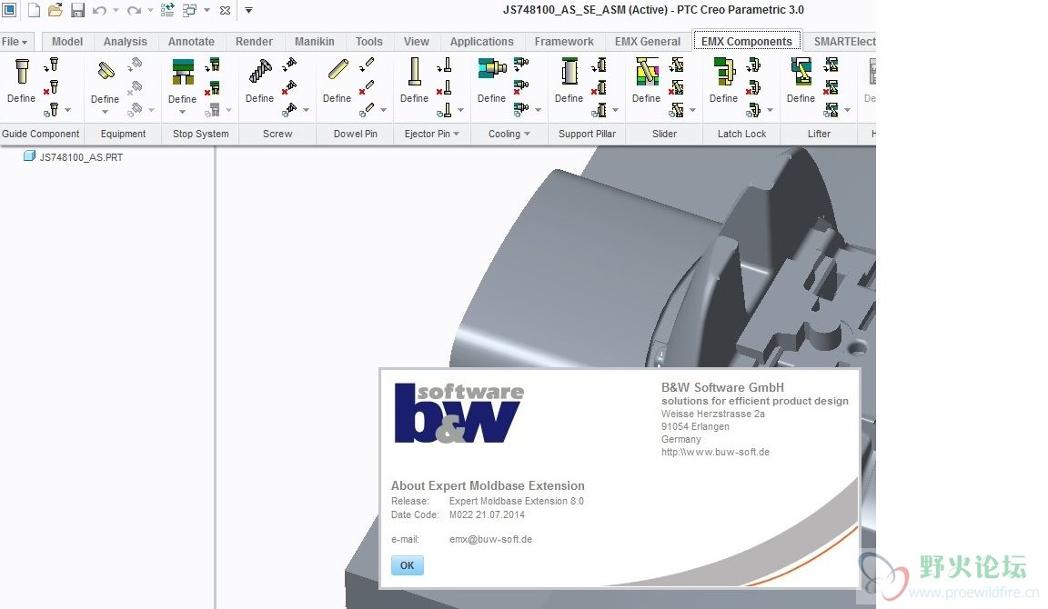Delete the slider component

[677, 87]
